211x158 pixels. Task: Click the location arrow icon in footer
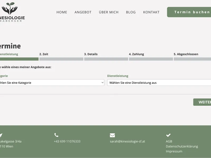tap(1, 135)
